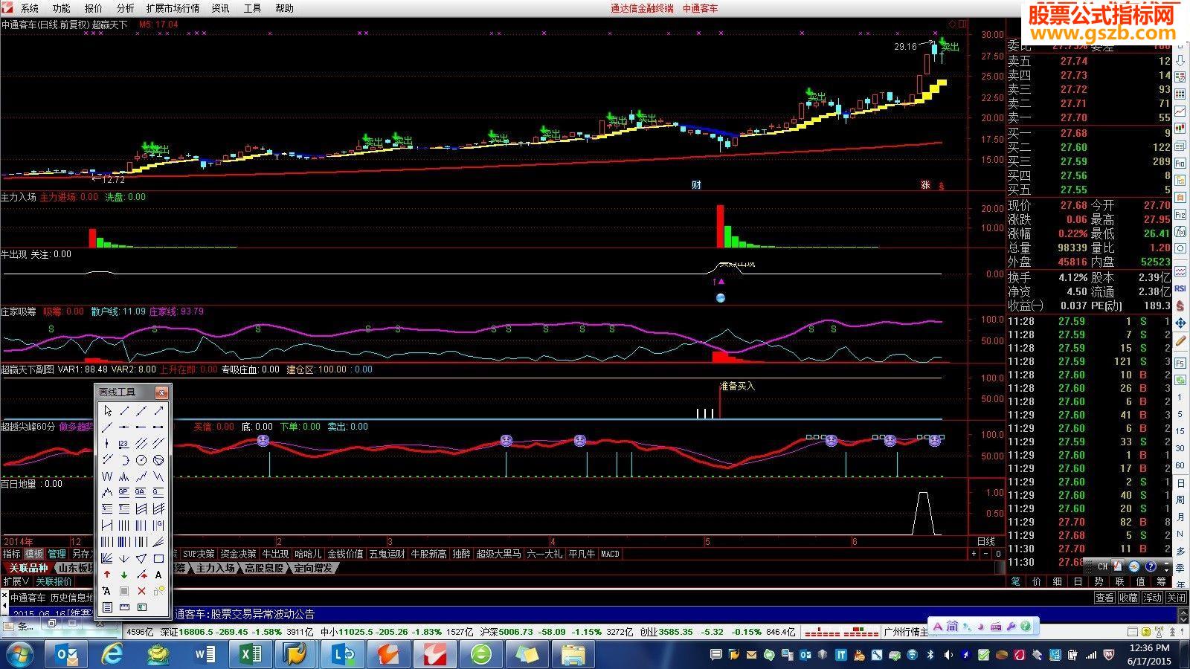Click the McAfee shield tray icon
Screen dimensions: 1190x669
(1109, 655)
